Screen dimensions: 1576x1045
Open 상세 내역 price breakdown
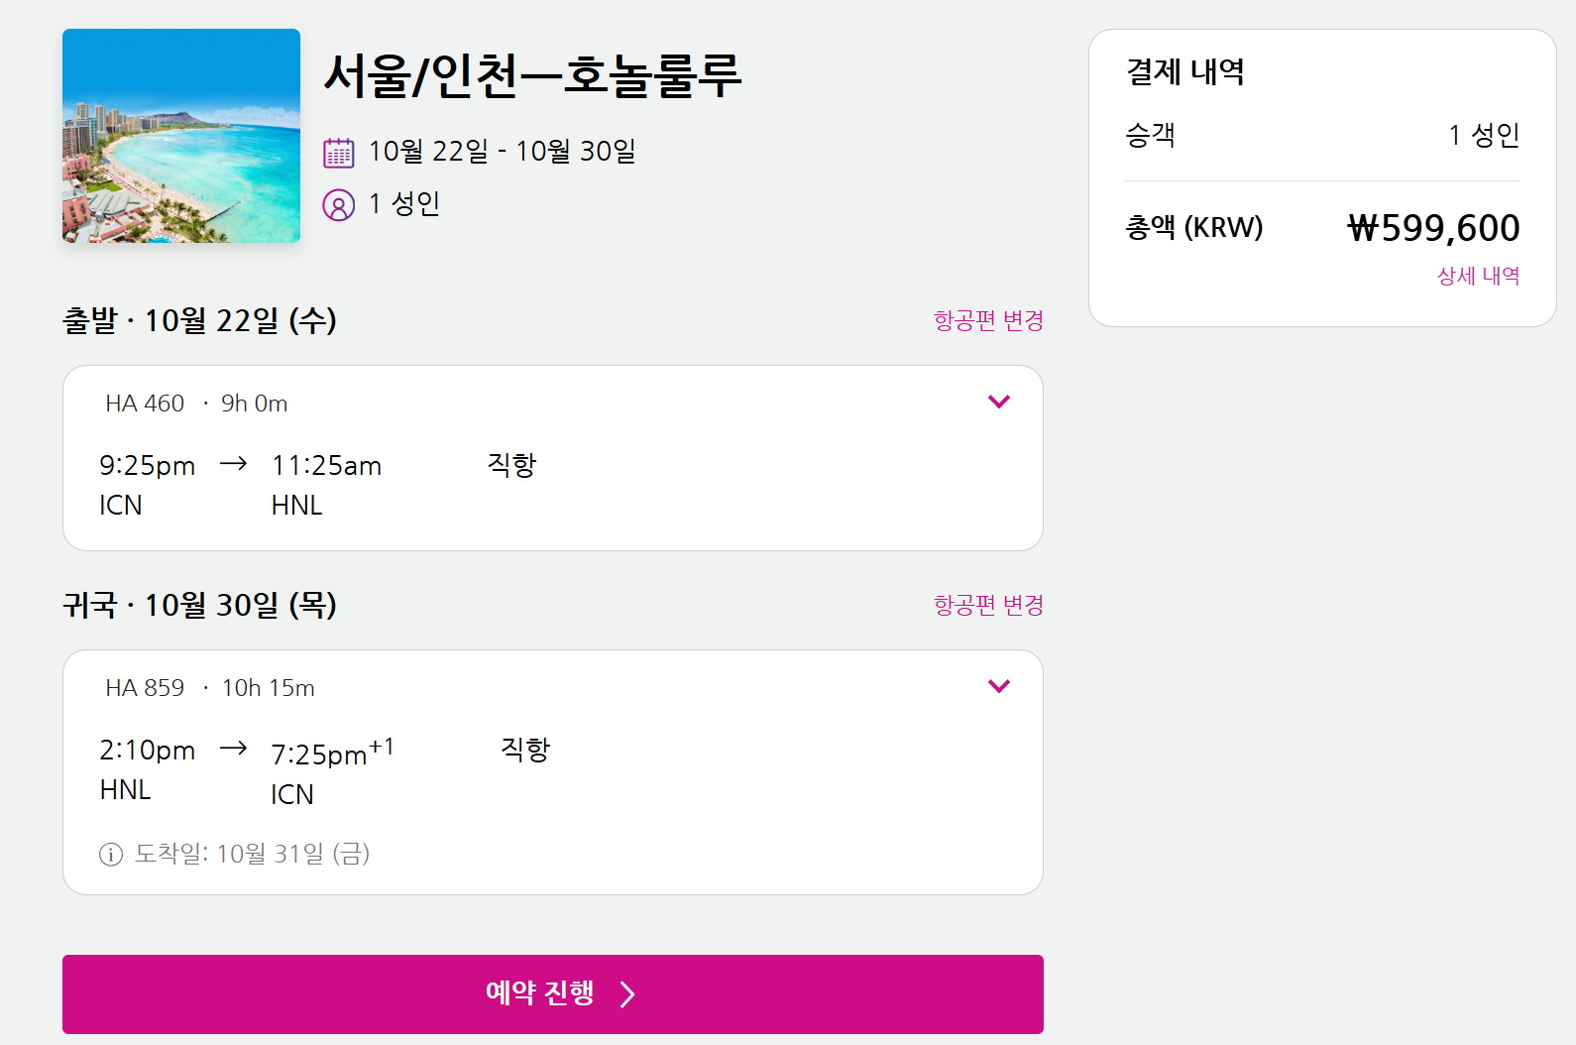pyautogui.click(x=1478, y=276)
